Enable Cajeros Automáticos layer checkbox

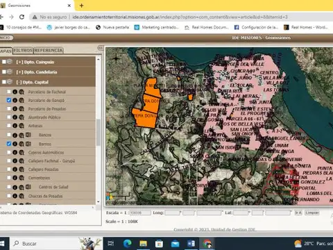(x=9, y=152)
